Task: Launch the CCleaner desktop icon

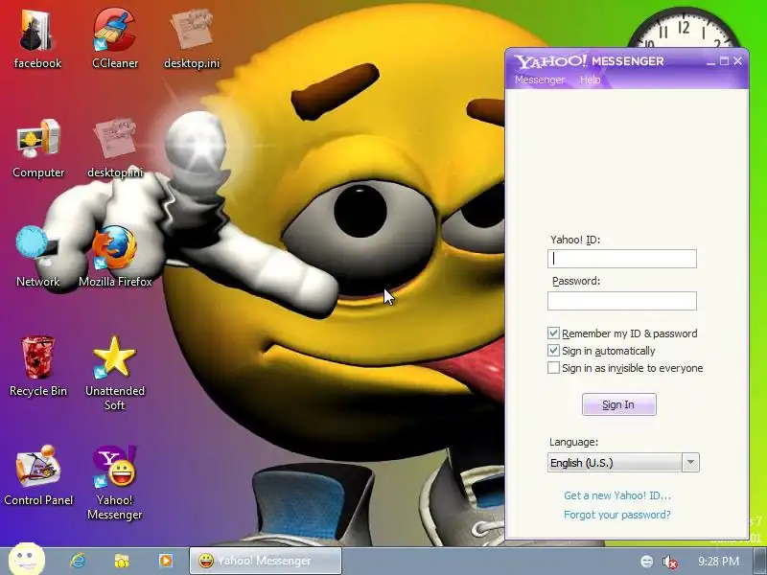Action: [115, 39]
